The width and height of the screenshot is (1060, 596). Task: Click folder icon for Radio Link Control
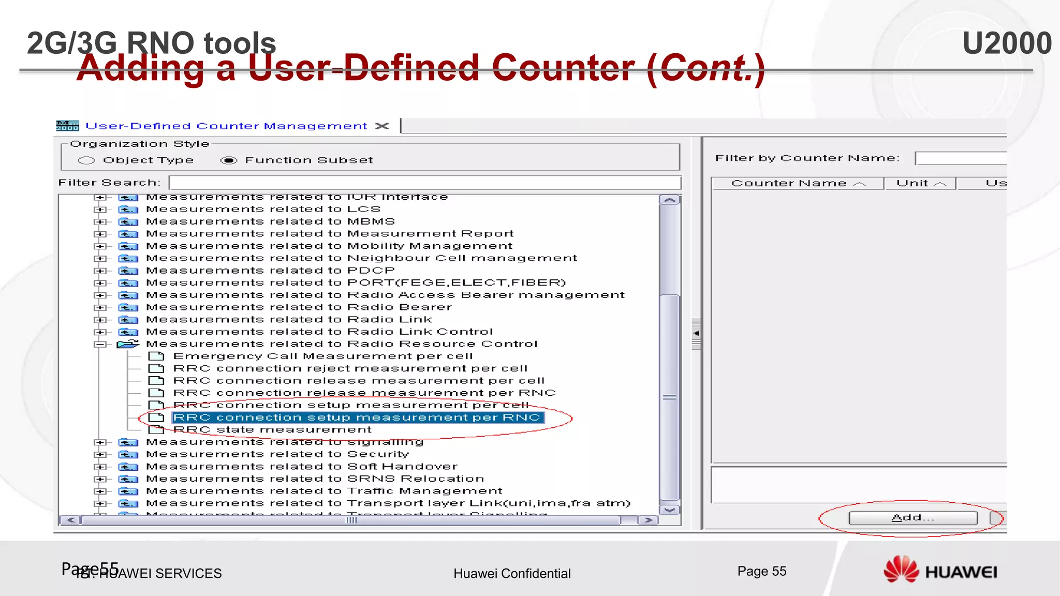point(128,332)
